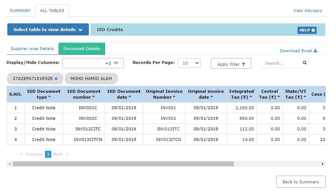
Task: Open the Display/Hide Columns dropdown
Action: click(x=93, y=63)
